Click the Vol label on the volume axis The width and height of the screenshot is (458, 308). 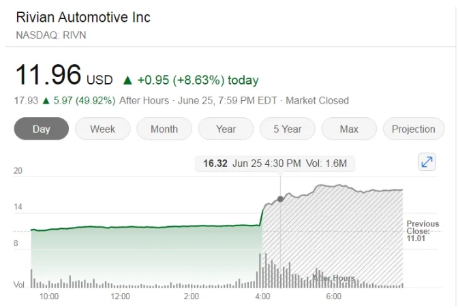(18, 284)
